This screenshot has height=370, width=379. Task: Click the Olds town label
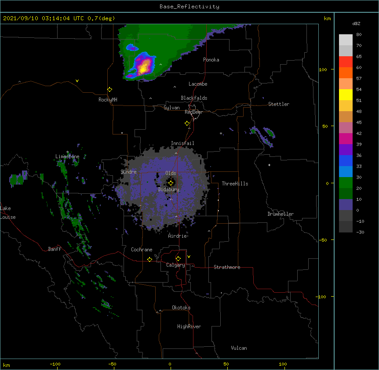[x=171, y=173]
